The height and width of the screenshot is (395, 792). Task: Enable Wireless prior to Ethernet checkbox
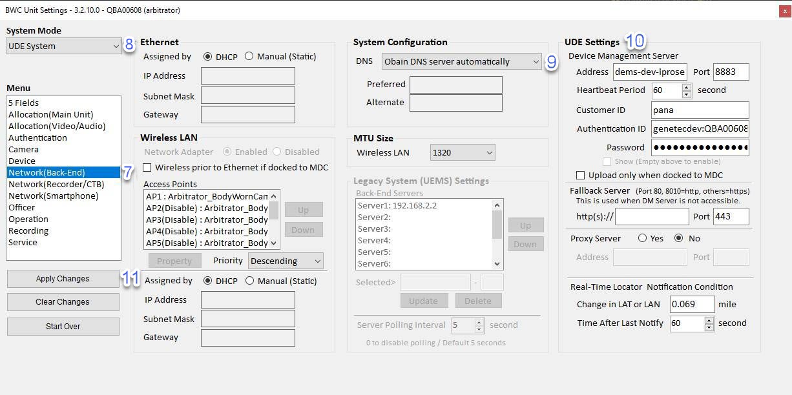coord(147,167)
